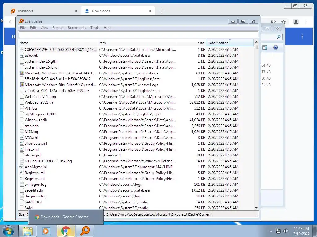
Task: Select the SAM.LOG1 file
Action: [33, 202]
